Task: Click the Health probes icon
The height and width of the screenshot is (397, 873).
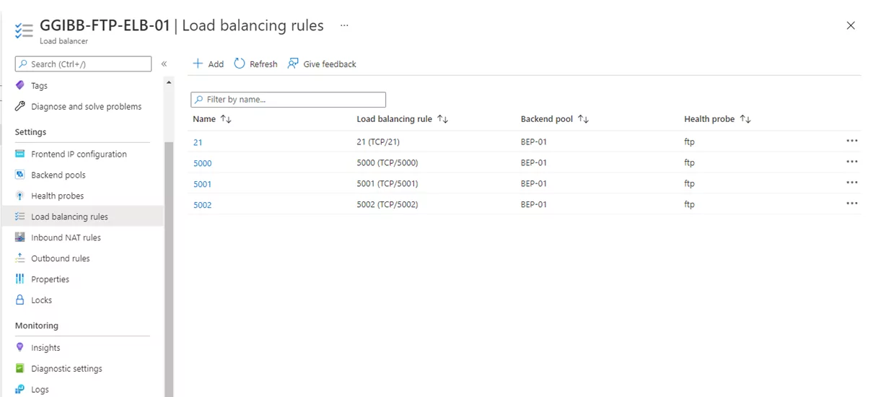Action: point(20,196)
